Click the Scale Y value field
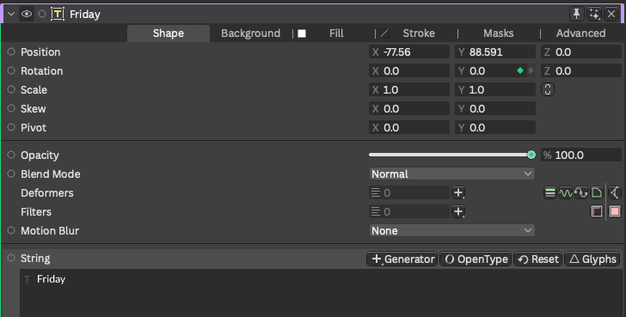The height and width of the screenshot is (317, 626). 495,89
